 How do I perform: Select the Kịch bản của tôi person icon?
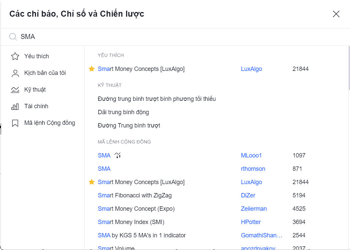[15, 73]
